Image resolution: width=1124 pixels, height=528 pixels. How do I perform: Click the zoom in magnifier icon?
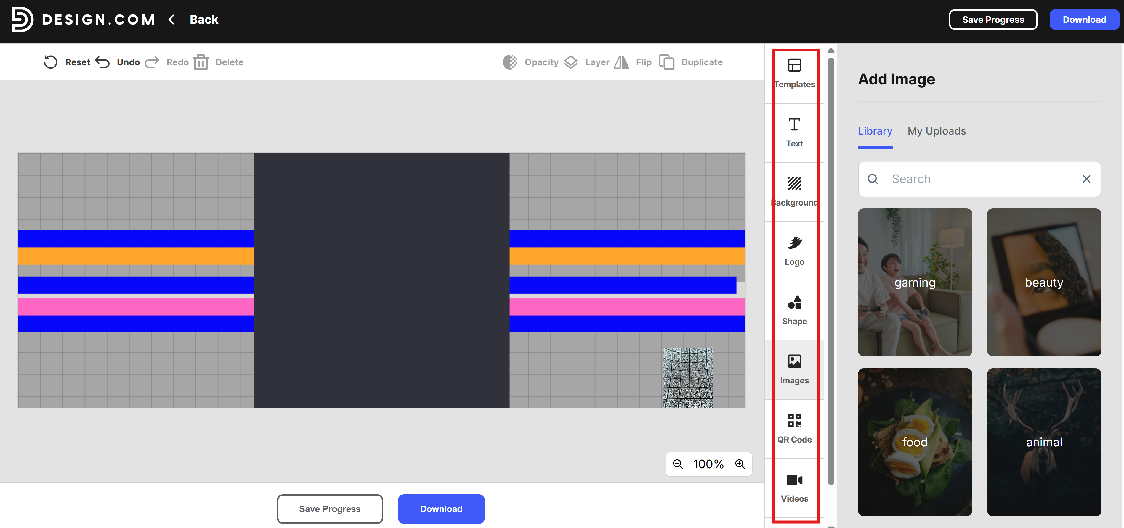click(740, 464)
